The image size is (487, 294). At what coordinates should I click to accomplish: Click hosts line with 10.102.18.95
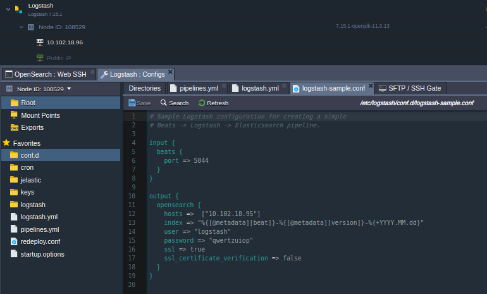[x=212, y=214]
